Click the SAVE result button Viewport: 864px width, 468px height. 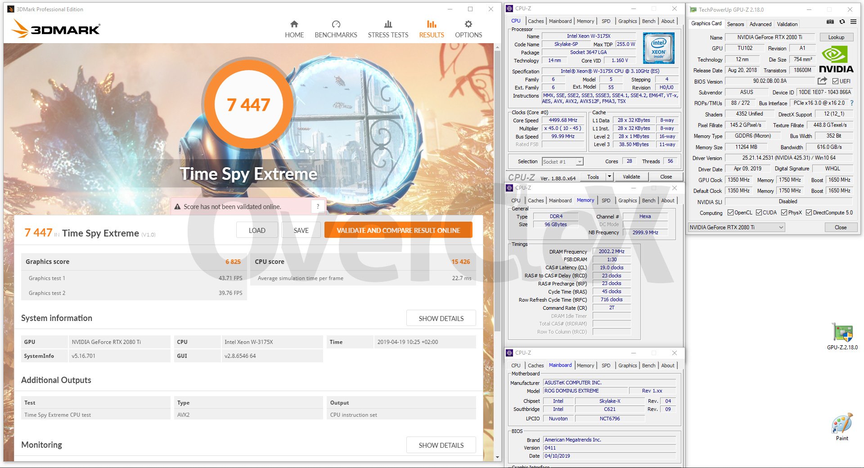(x=301, y=230)
